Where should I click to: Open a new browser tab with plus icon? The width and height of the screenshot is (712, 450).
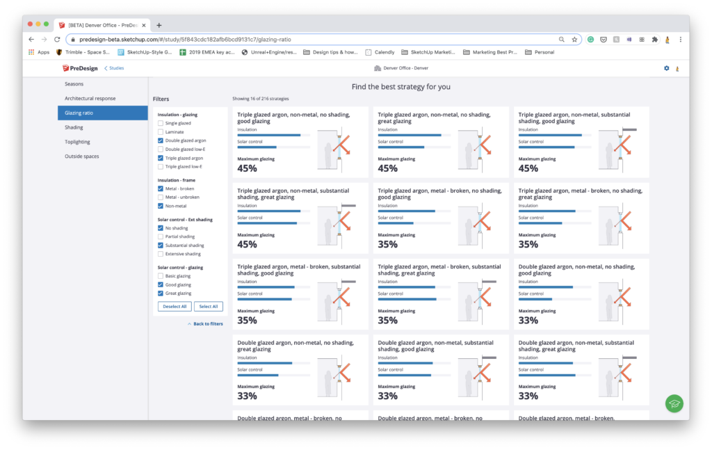(x=159, y=26)
